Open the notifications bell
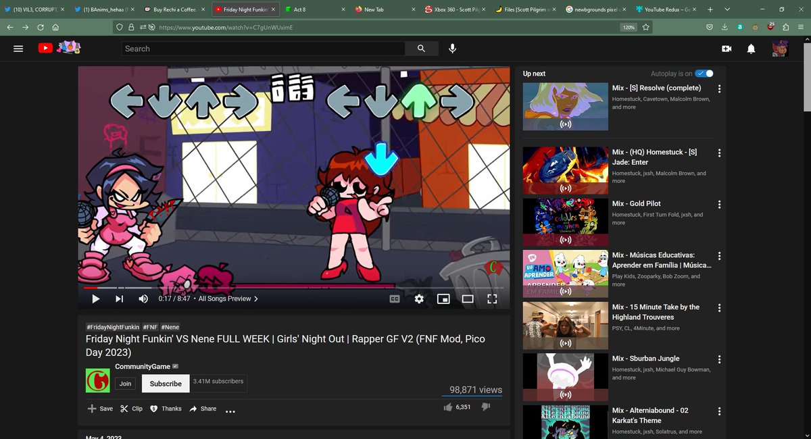 pyautogui.click(x=751, y=49)
